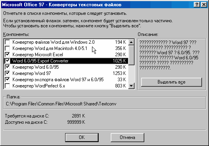Uncheck Конвертер Word 6.0/95 checkbox
The image size is (209, 146).
7,67
